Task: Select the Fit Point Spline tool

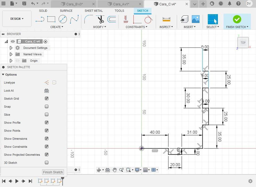Action: point(74,19)
